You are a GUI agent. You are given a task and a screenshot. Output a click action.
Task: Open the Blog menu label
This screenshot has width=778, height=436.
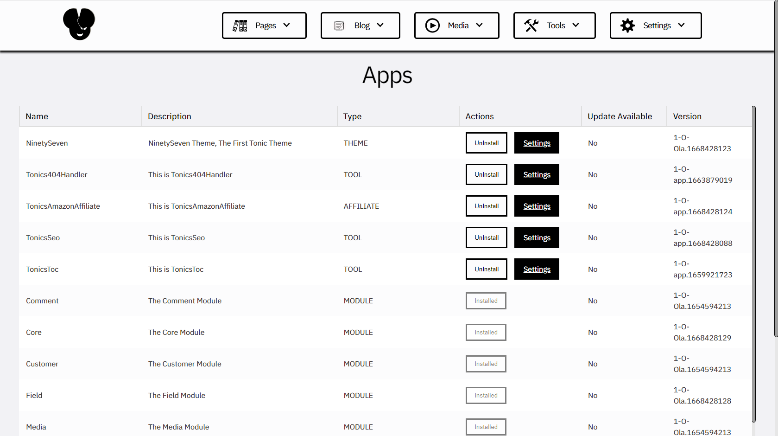tap(362, 26)
